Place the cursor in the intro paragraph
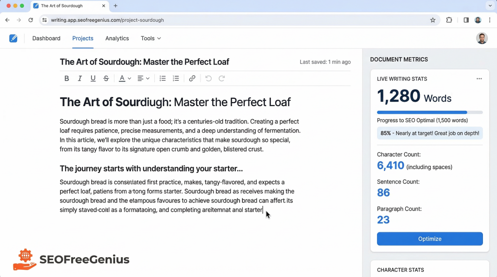 click(x=180, y=135)
